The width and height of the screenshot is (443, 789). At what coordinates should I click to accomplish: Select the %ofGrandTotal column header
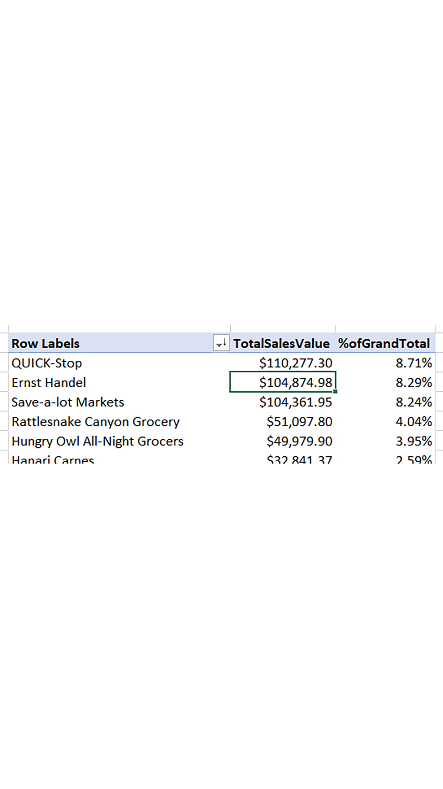point(384,343)
